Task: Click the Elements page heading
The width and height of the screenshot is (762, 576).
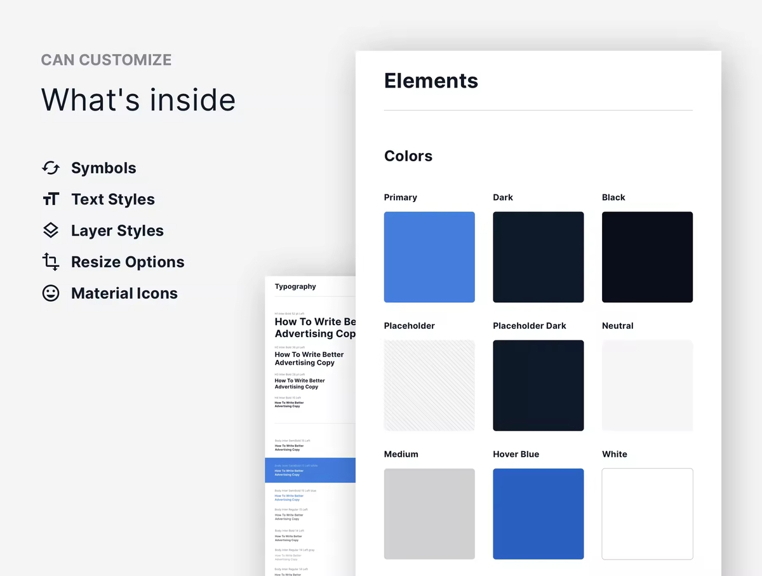Action: point(431,81)
